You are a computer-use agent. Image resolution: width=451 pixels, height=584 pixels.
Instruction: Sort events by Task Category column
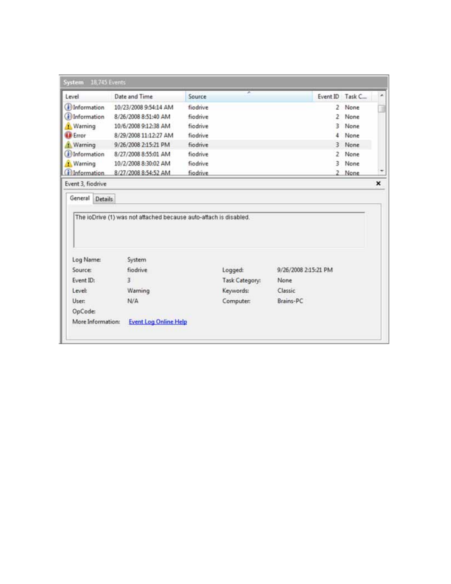(x=356, y=96)
